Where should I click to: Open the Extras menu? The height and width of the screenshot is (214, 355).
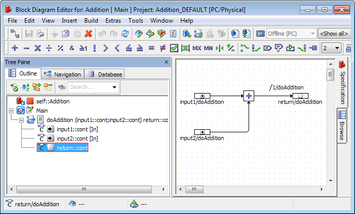113,21
